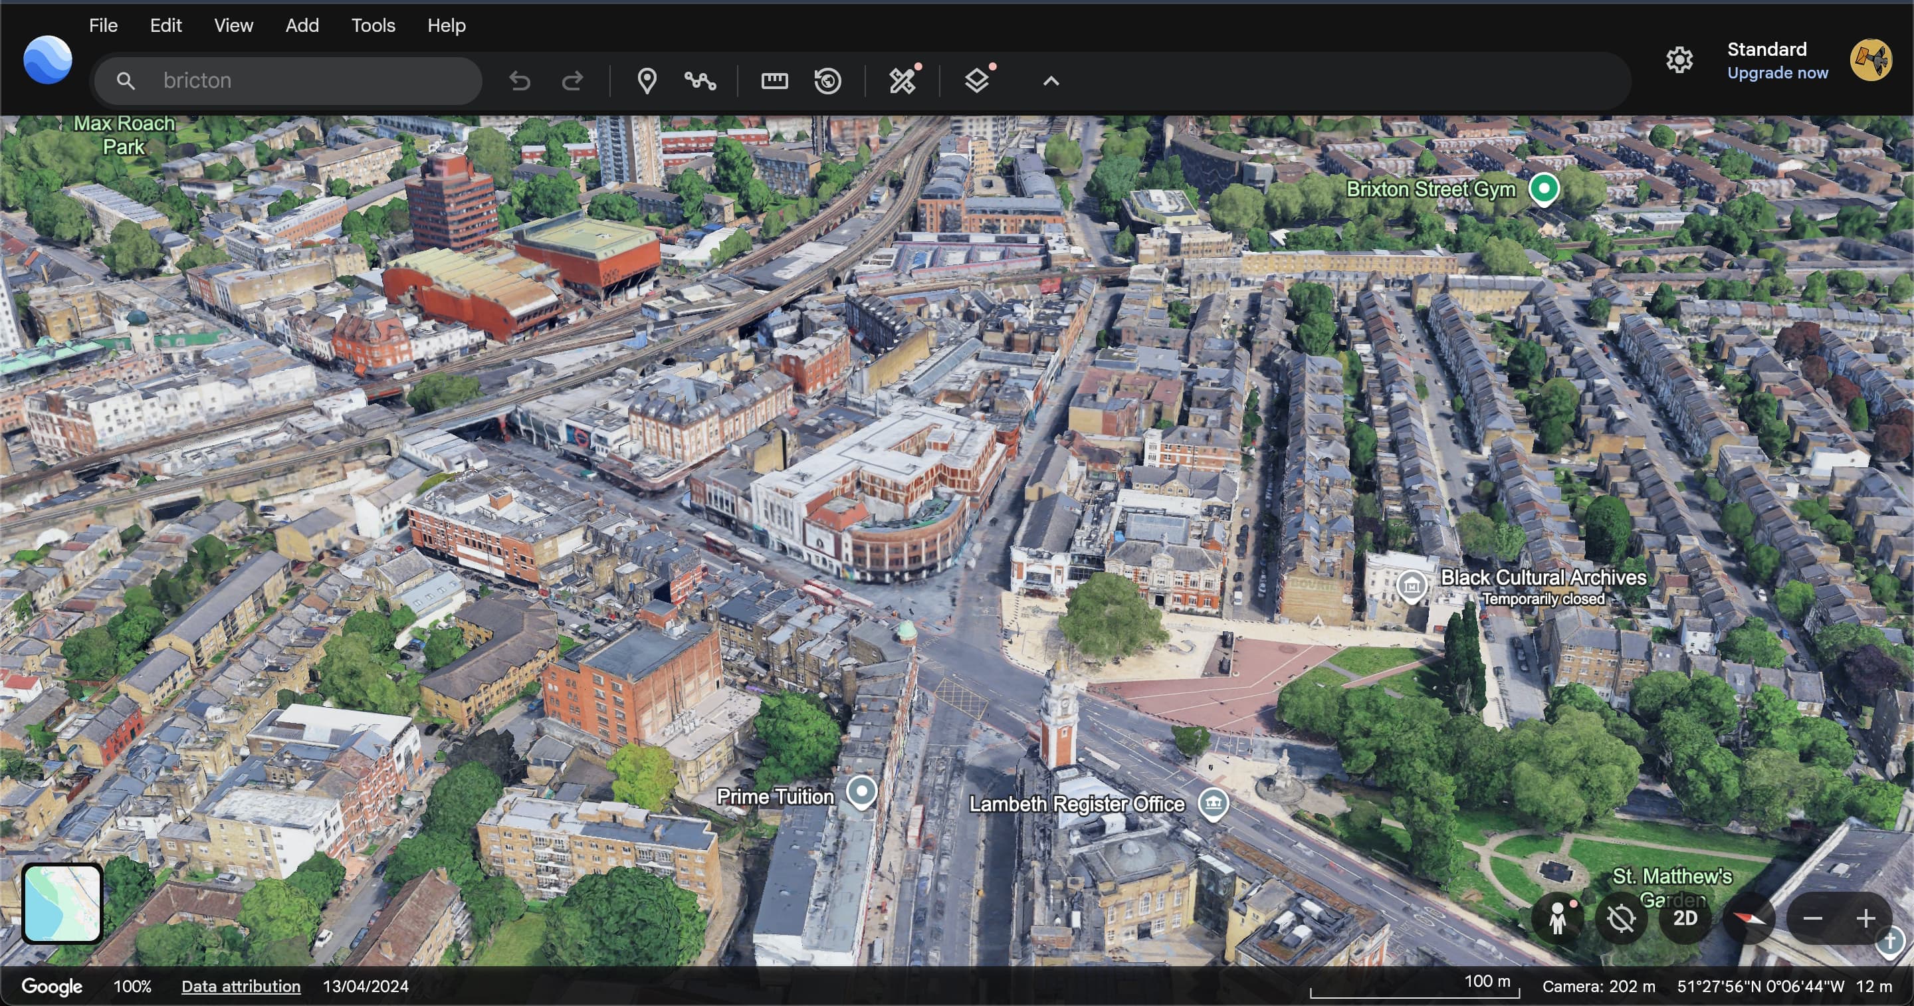Add a placemark with the pin icon
The image size is (1914, 1006).
647,81
